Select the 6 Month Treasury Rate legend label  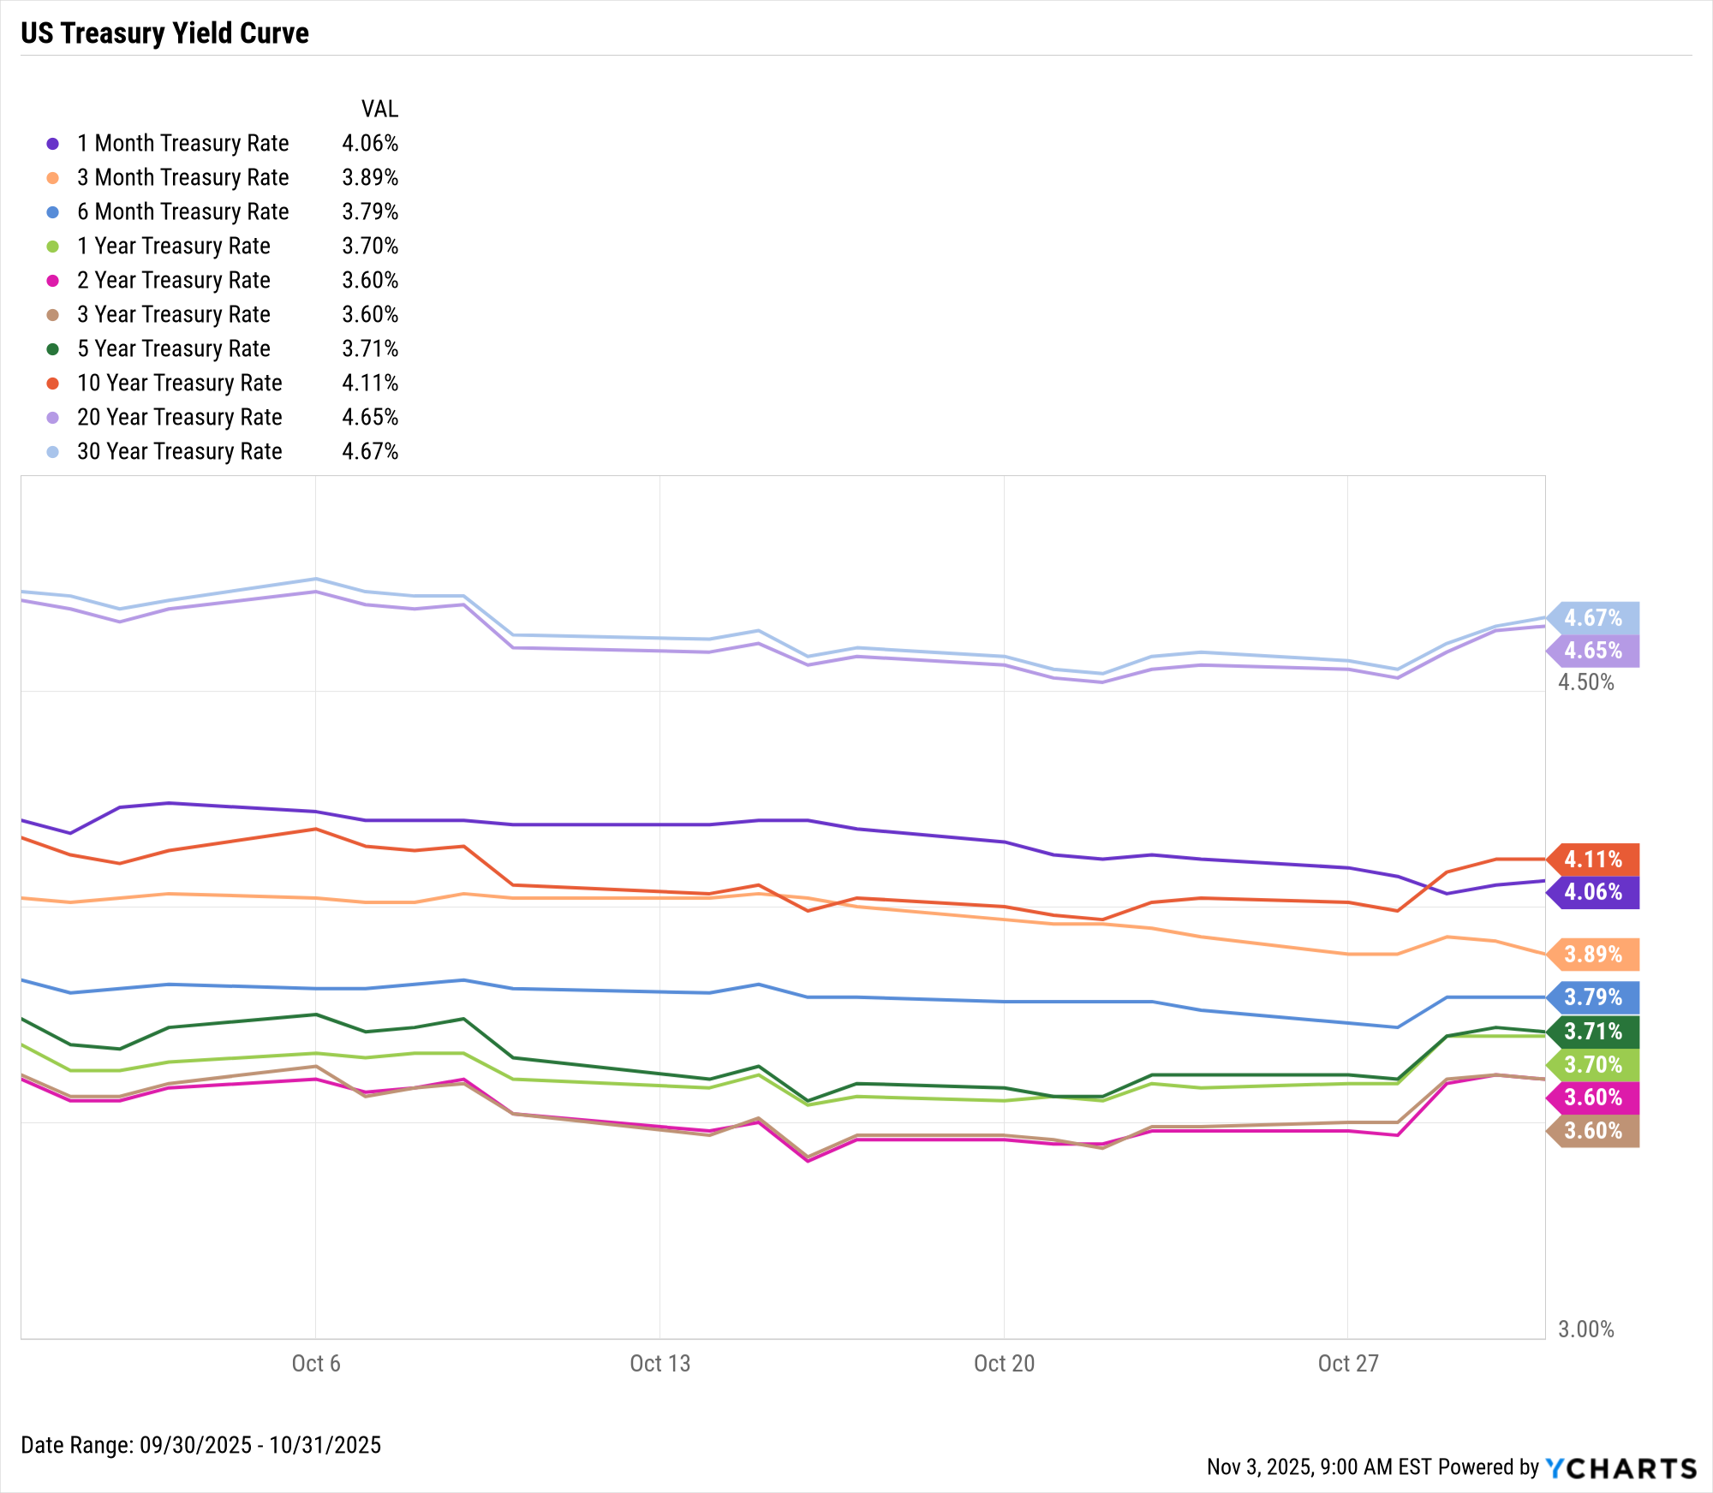click(182, 211)
